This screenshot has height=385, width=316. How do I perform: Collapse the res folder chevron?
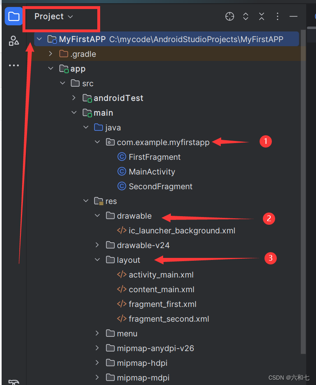point(86,201)
